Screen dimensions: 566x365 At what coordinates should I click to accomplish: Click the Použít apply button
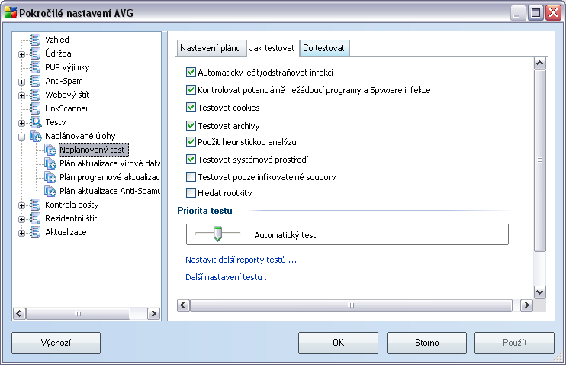[x=514, y=343]
